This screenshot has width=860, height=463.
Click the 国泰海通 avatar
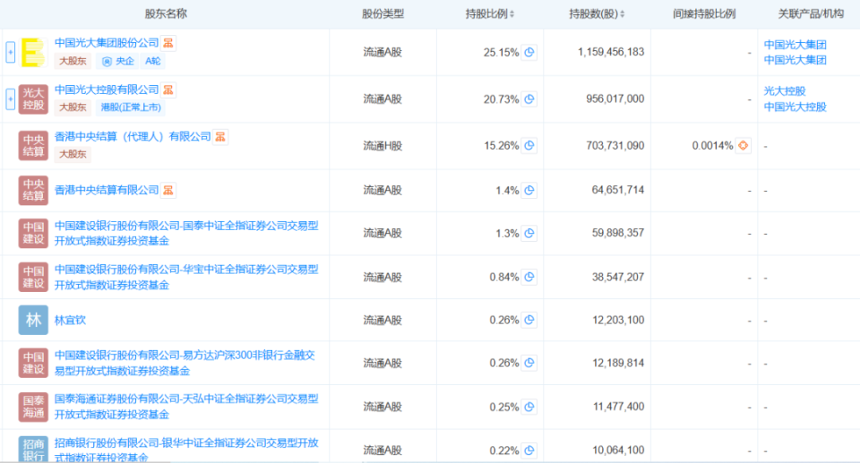tap(33, 407)
